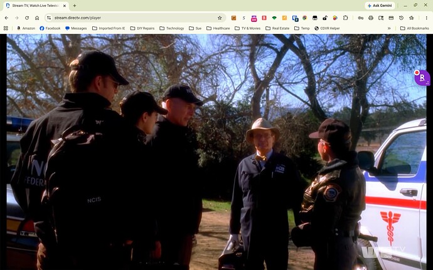Viewport: 433px width, 270px height.
Task: Expand the Real Estate bookmark folder
Action: 277,28
